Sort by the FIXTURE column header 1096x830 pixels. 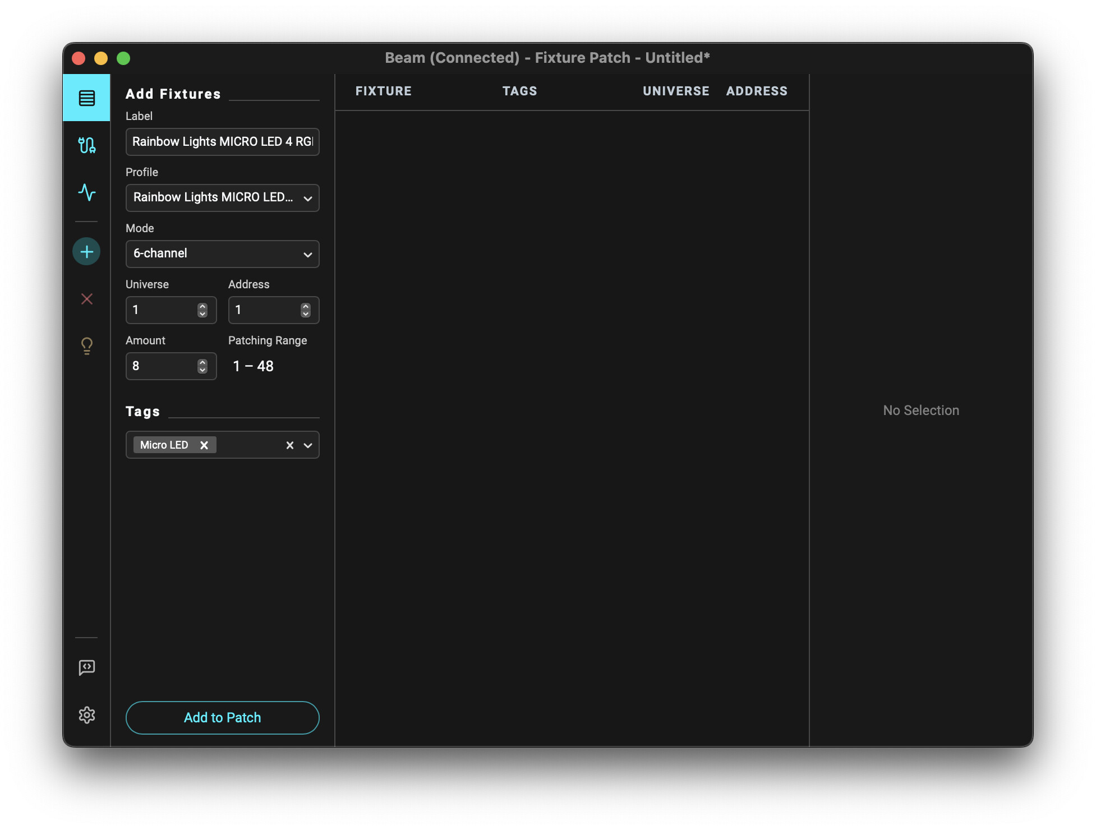tap(384, 91)
